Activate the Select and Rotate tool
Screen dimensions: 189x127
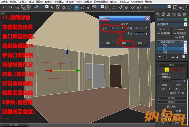[83, 8]
